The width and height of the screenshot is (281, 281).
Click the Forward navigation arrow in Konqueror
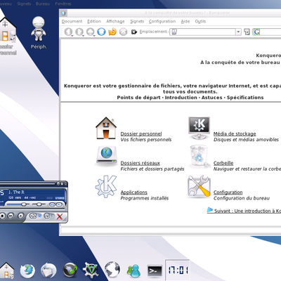click(x=79, y=32)
